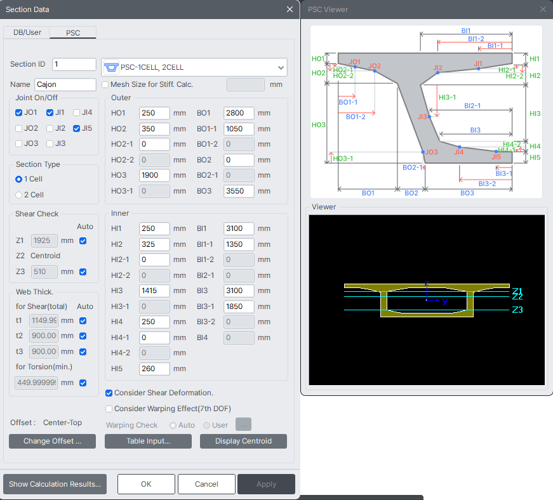The width and height of the screenshot is (553, 500).
Task: Click the BO1-1 field showing 1050
Action: coord(239,129)
